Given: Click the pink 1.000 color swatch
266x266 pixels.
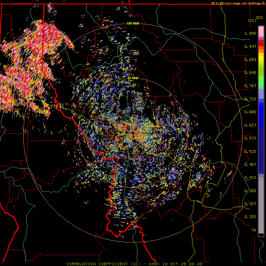Looking at the screenshot, I should click(x=261, y=31).
